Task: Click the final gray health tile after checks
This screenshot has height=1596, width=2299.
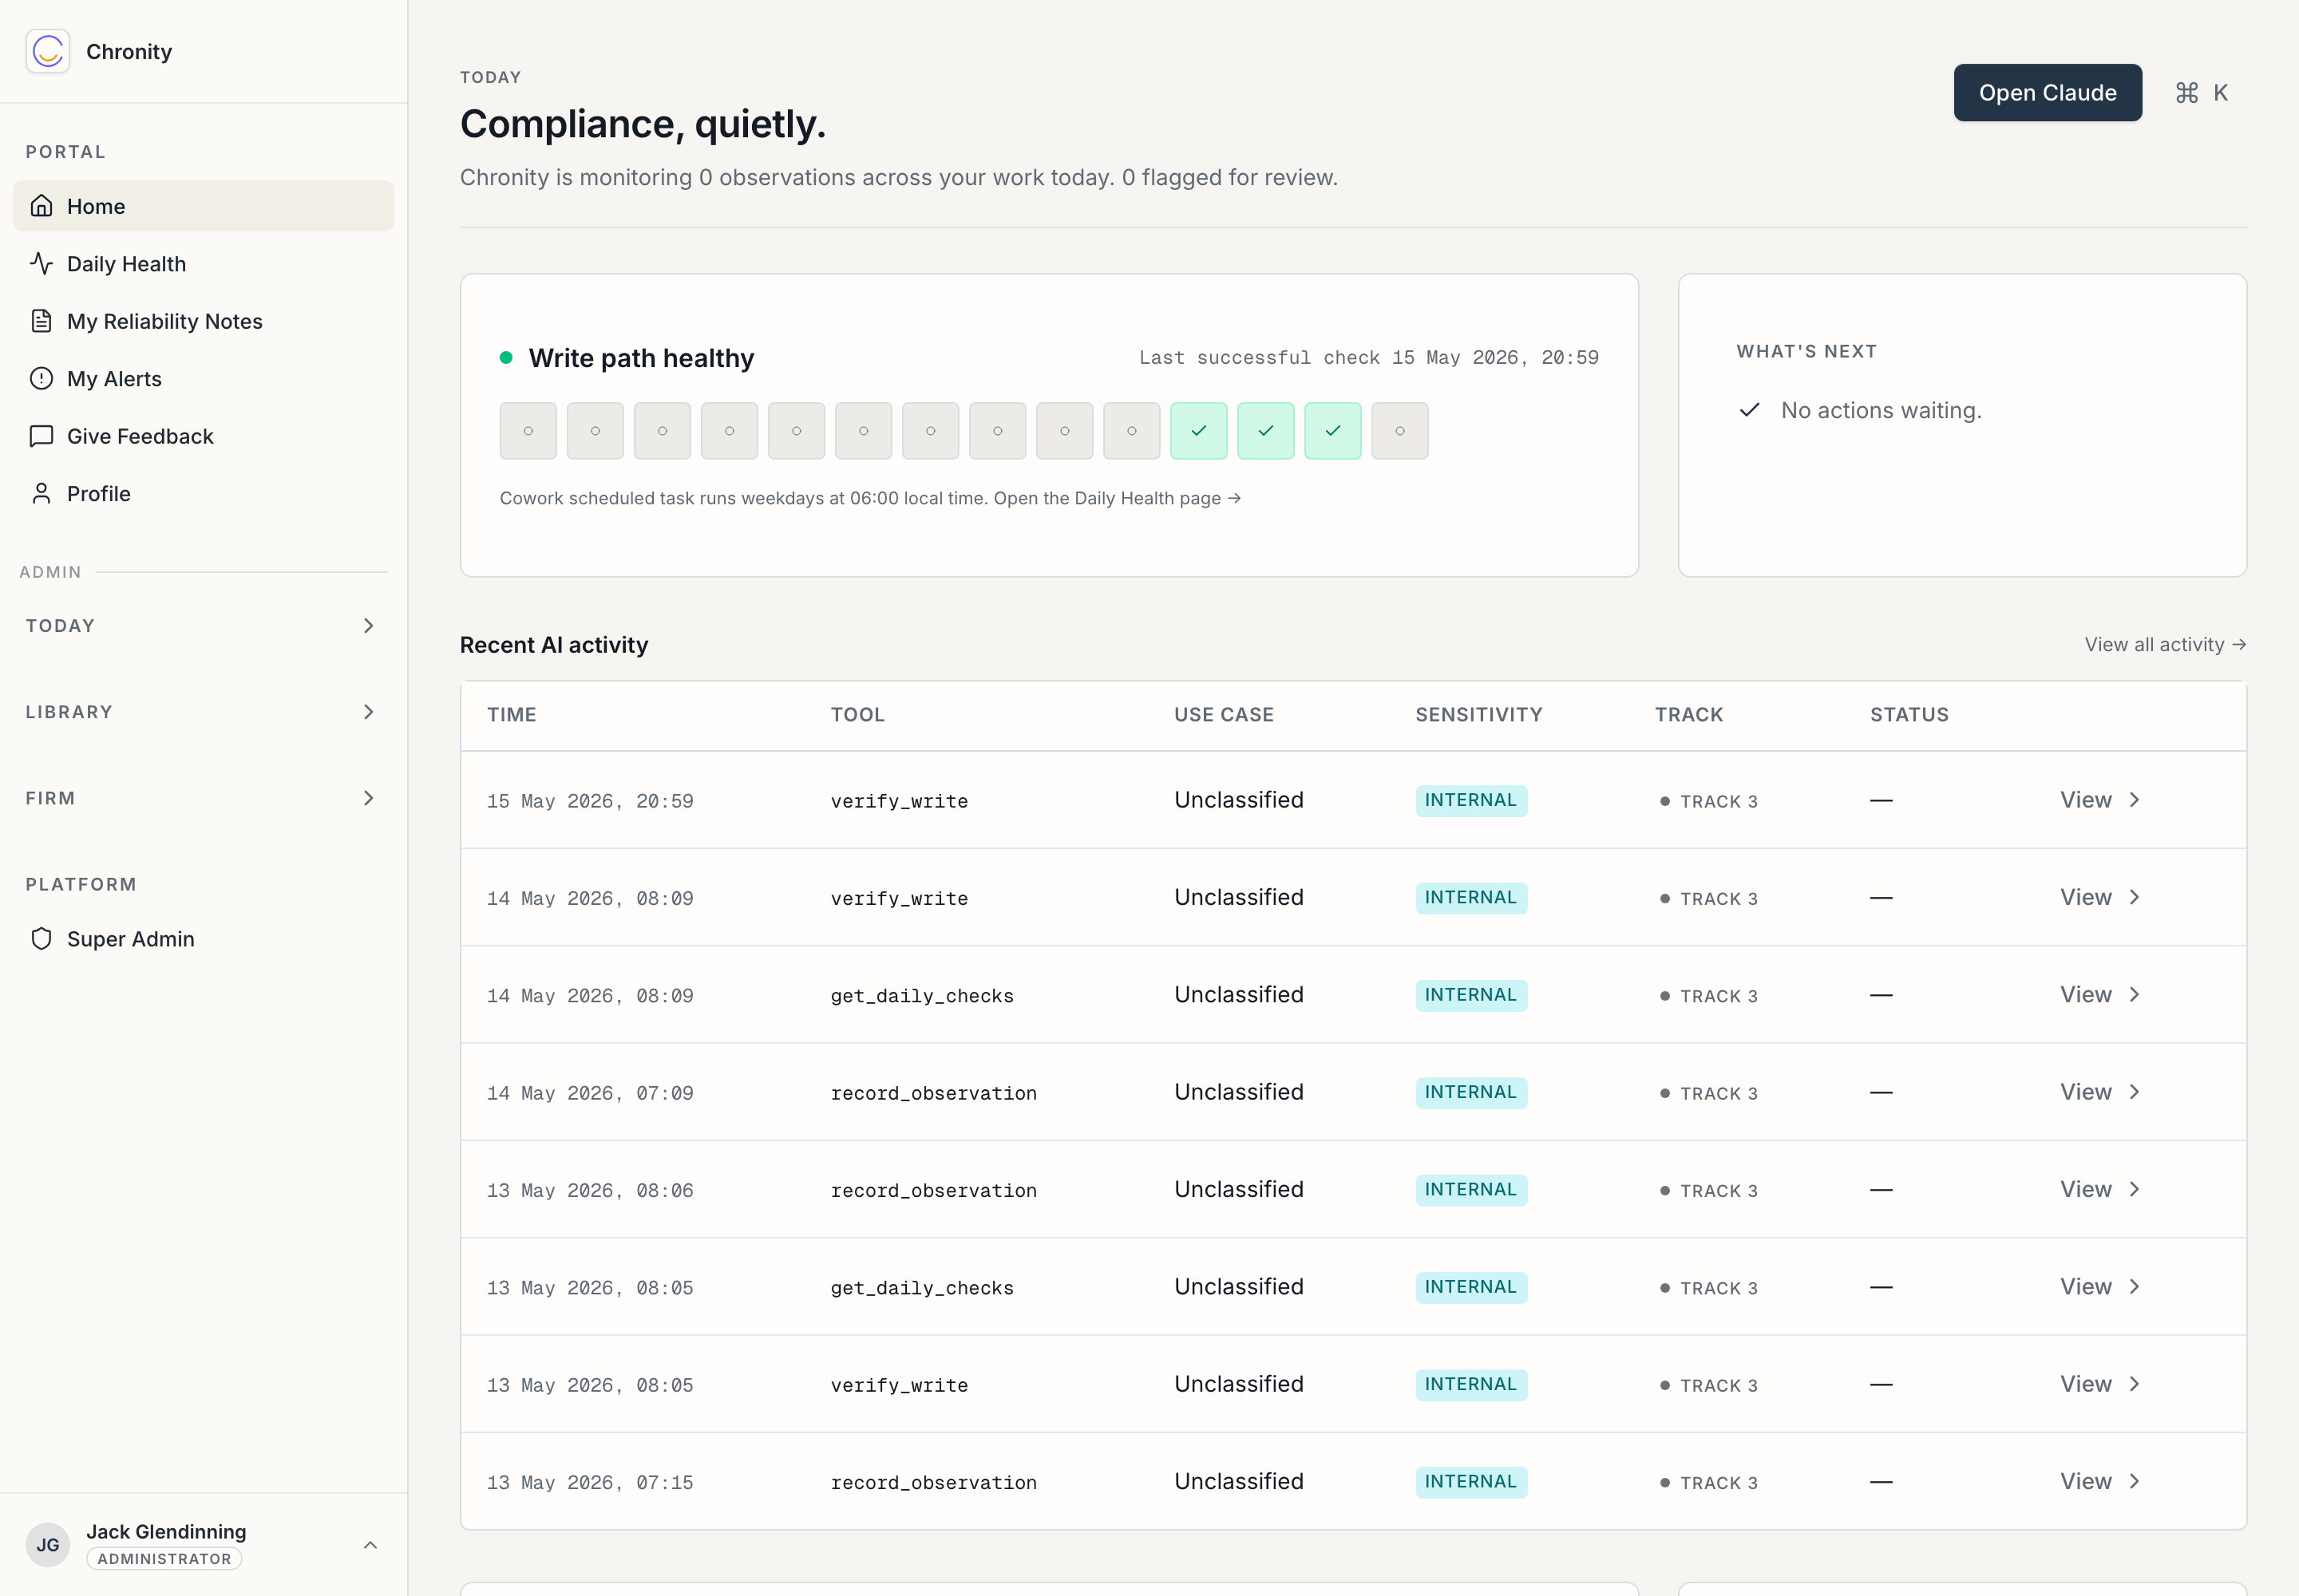Action: pyautogui.click(x=1399, y=431)
